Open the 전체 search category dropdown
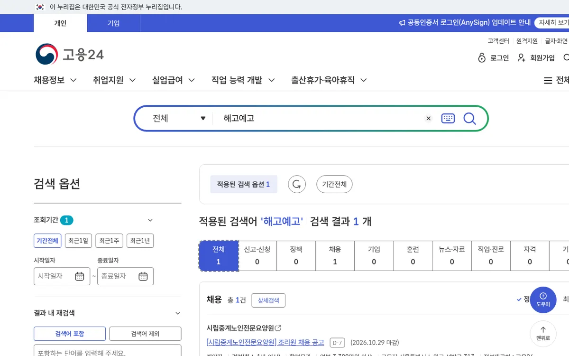 click(179, 119)
